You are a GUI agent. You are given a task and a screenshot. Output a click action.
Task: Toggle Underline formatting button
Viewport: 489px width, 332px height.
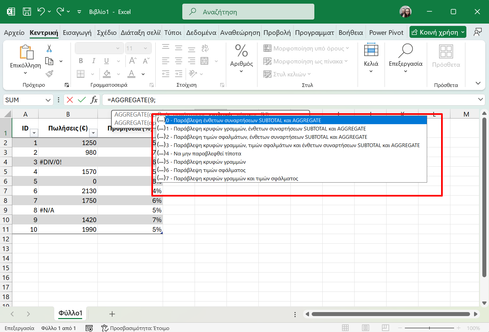(106, 61)
